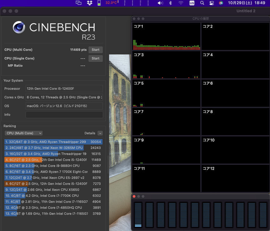Screen dimensions: 270x231
Task: Open Control Center icon
Action: (212, 3)
